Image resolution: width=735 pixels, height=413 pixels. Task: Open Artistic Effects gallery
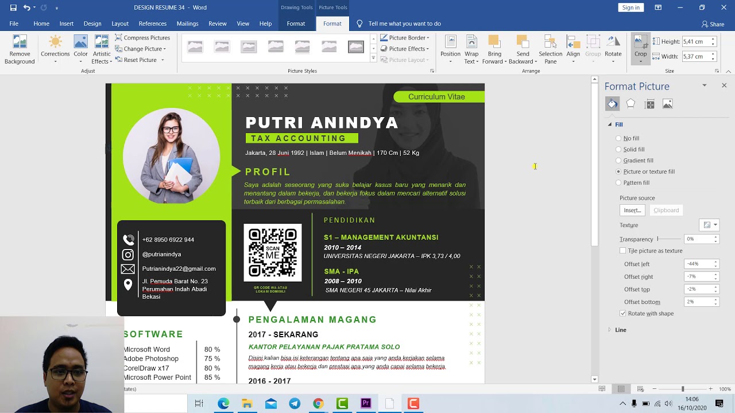102,49
